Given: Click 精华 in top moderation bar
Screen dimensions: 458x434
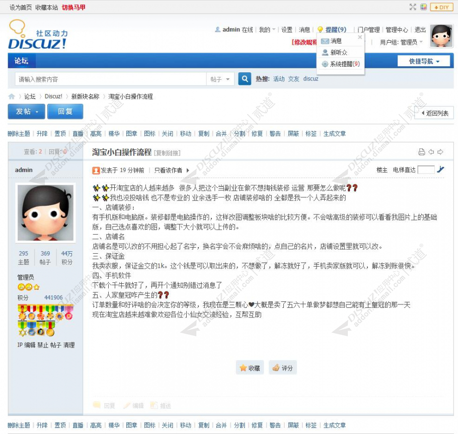Looking at the screenshot, I should [114, 134].
